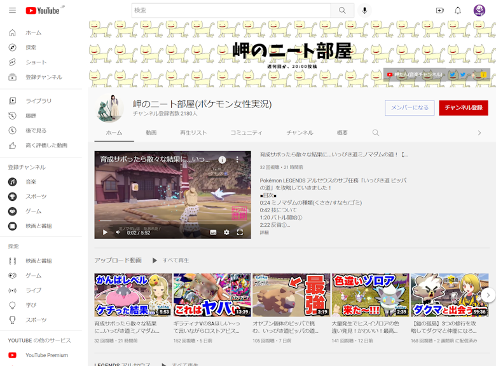Toggle fullscreen mode in the player

tap(240, 233)
